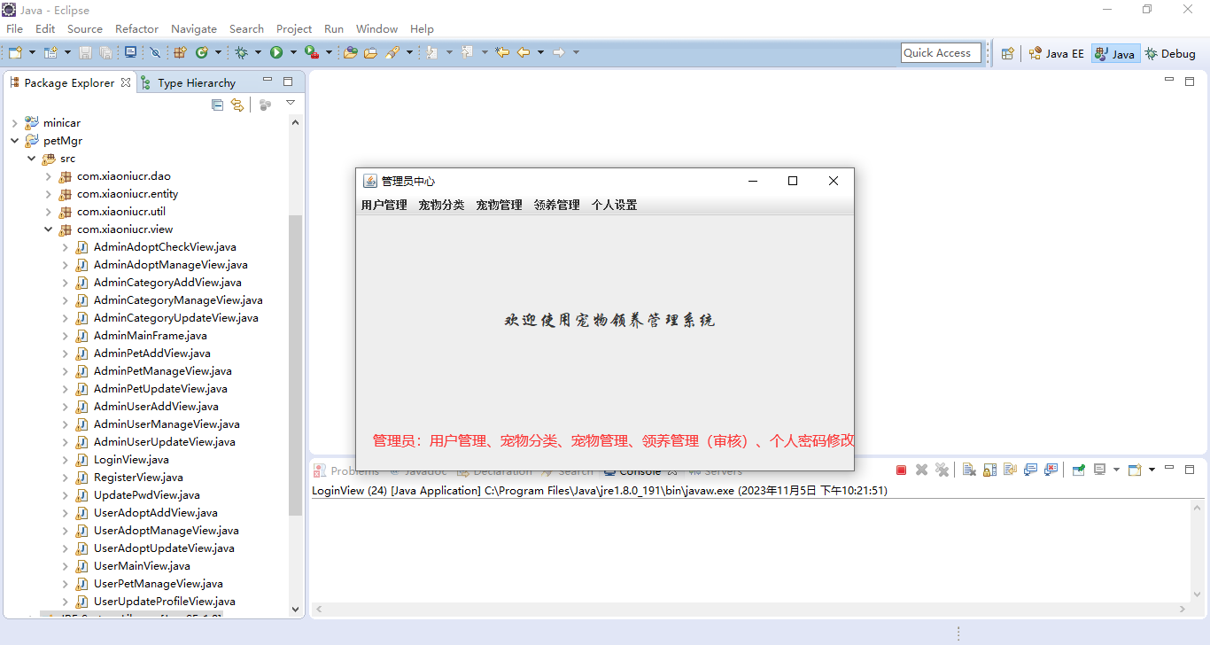Toggle Word Wrap in the Console
This screenshot has height=645, width=1210.
pos(1010,470)
